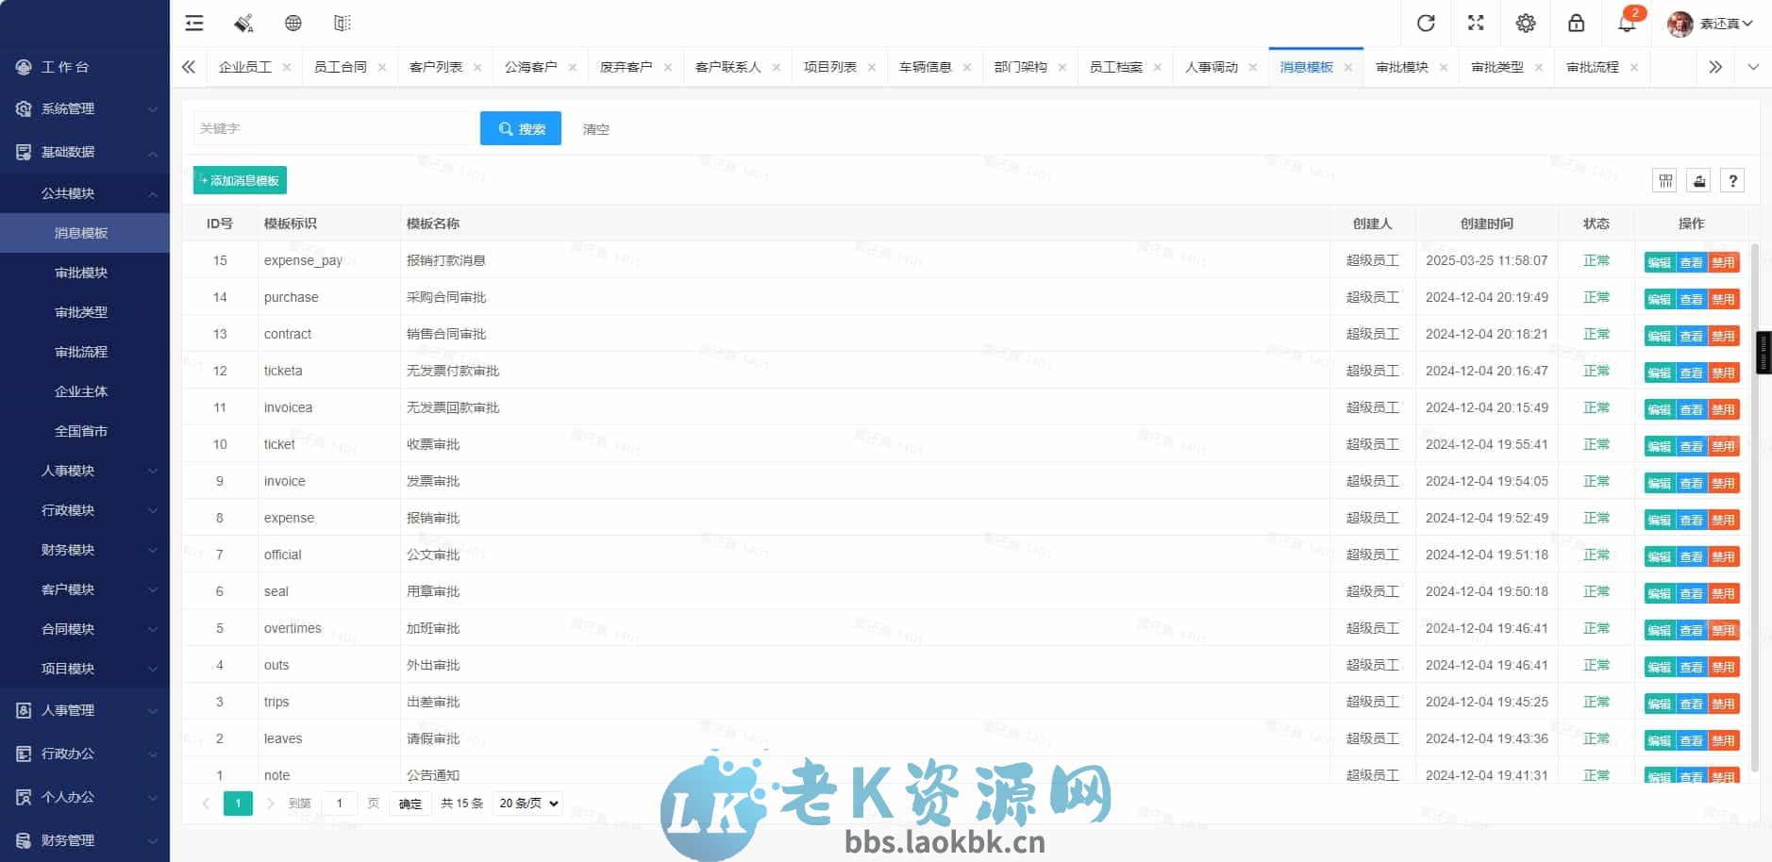Open notifications bell showing 2 unread
Image resolution: width=1772 pixels, height=862 pixels.
1626,23
